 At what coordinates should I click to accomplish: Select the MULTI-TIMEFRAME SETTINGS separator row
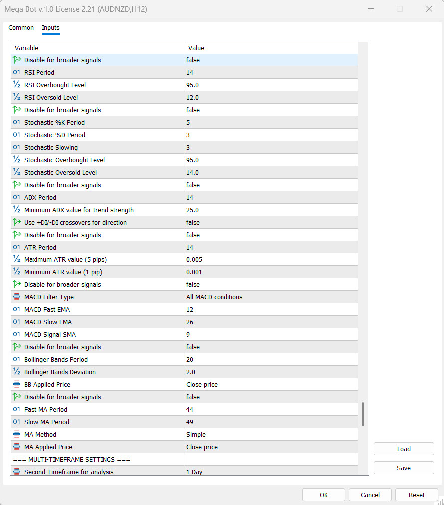point(184,459)
